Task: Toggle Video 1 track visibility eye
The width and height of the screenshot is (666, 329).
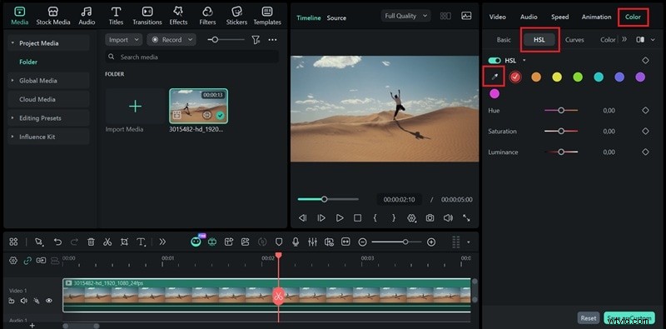Action: 49,301
